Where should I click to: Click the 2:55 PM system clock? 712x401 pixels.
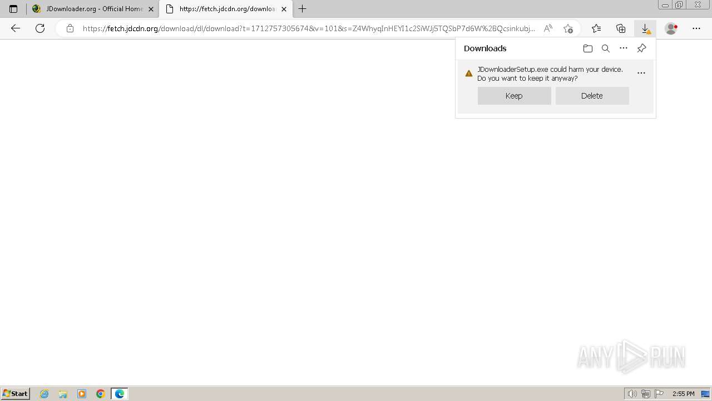tap(683, 394)
